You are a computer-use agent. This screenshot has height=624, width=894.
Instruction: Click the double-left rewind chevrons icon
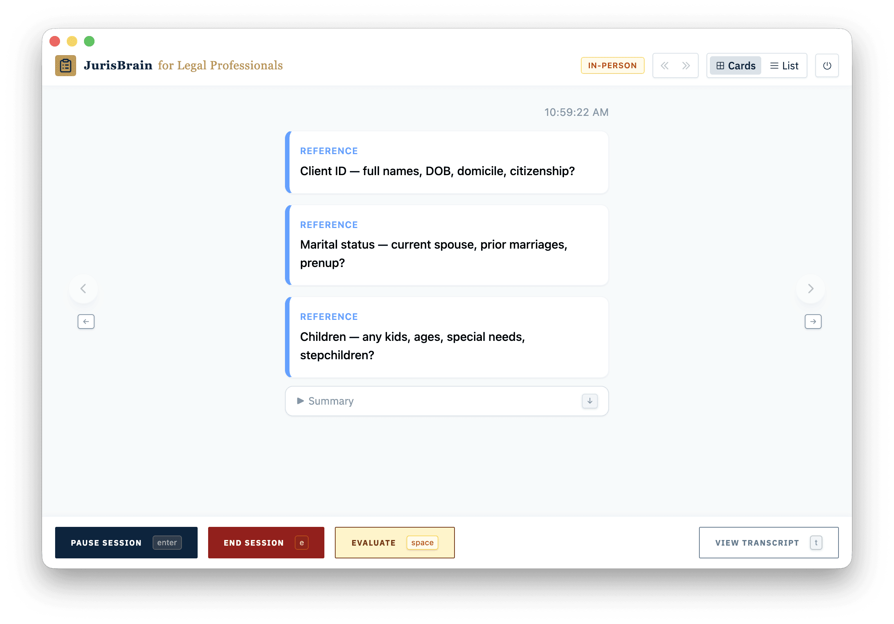pos(664,65)
